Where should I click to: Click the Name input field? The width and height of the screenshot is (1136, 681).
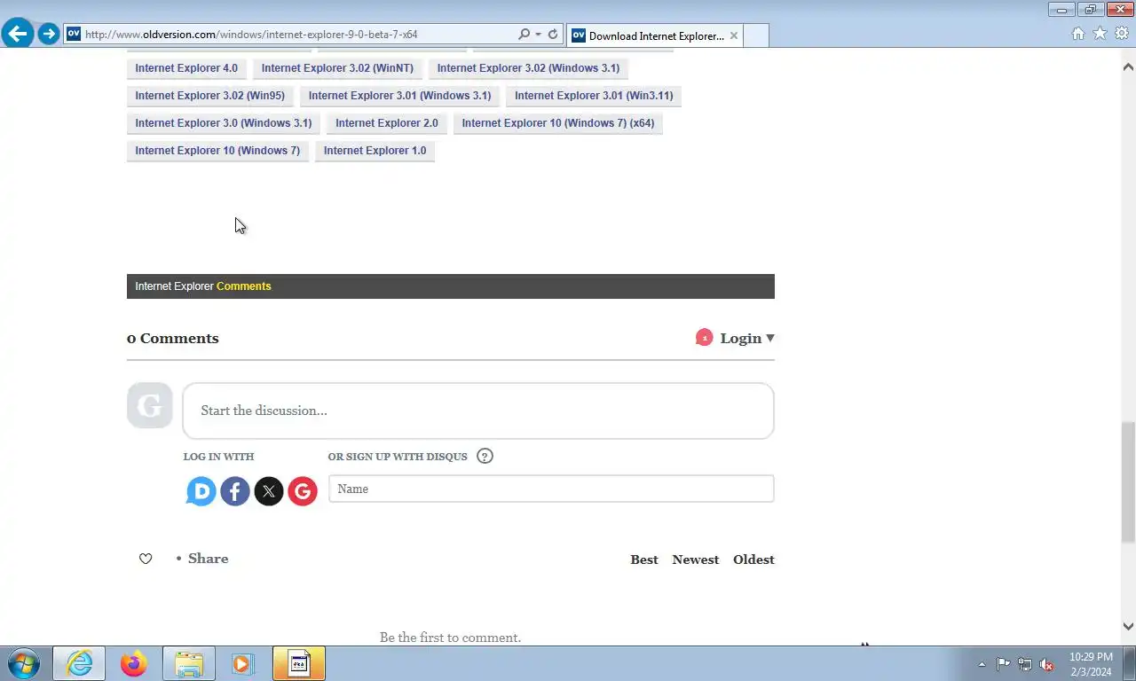point(551,489)
